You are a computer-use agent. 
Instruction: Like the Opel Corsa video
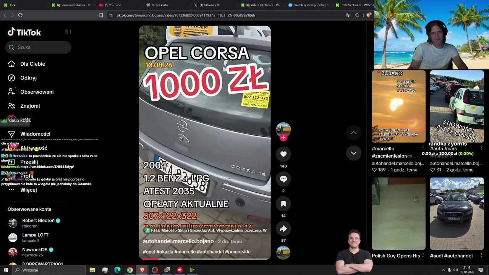[x=283, y=154]
